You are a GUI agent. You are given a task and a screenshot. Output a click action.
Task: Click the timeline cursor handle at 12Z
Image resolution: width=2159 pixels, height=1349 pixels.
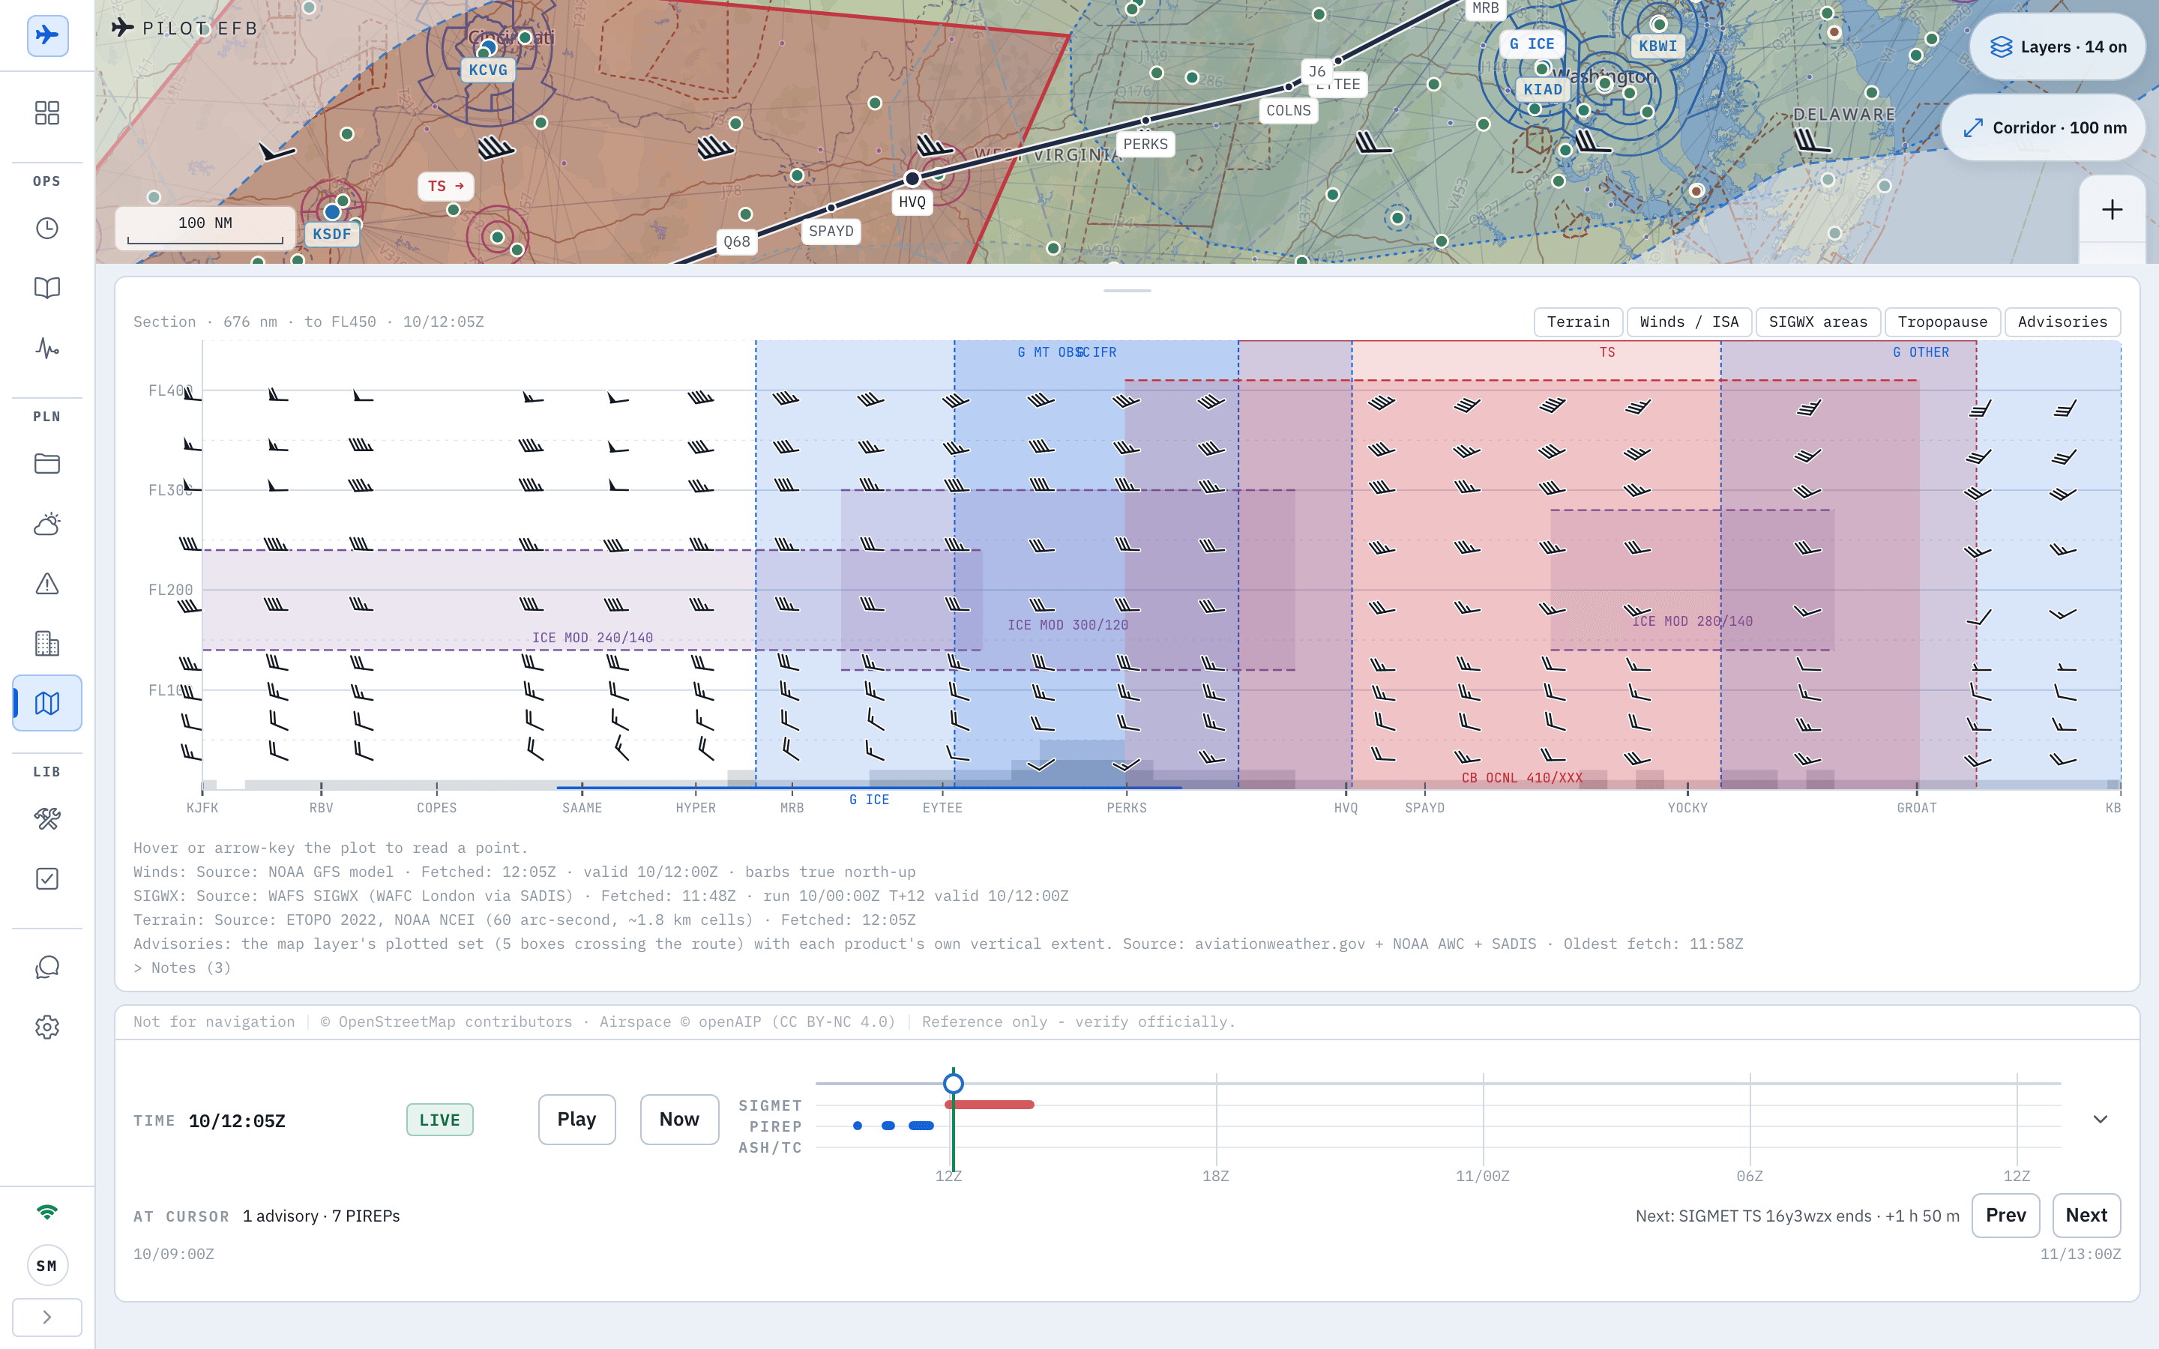point(953,1083)
